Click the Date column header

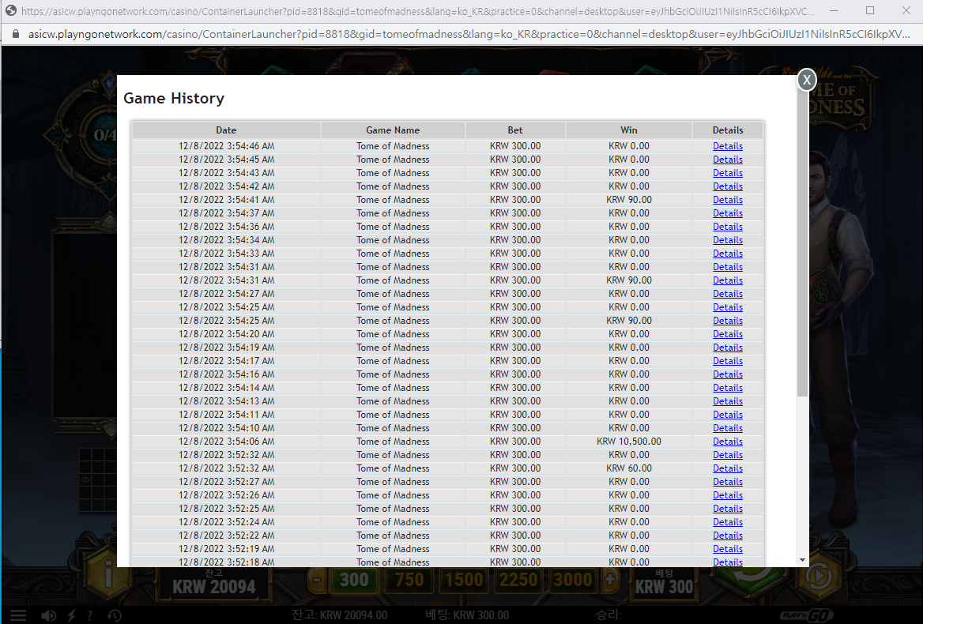coord(226,130)
